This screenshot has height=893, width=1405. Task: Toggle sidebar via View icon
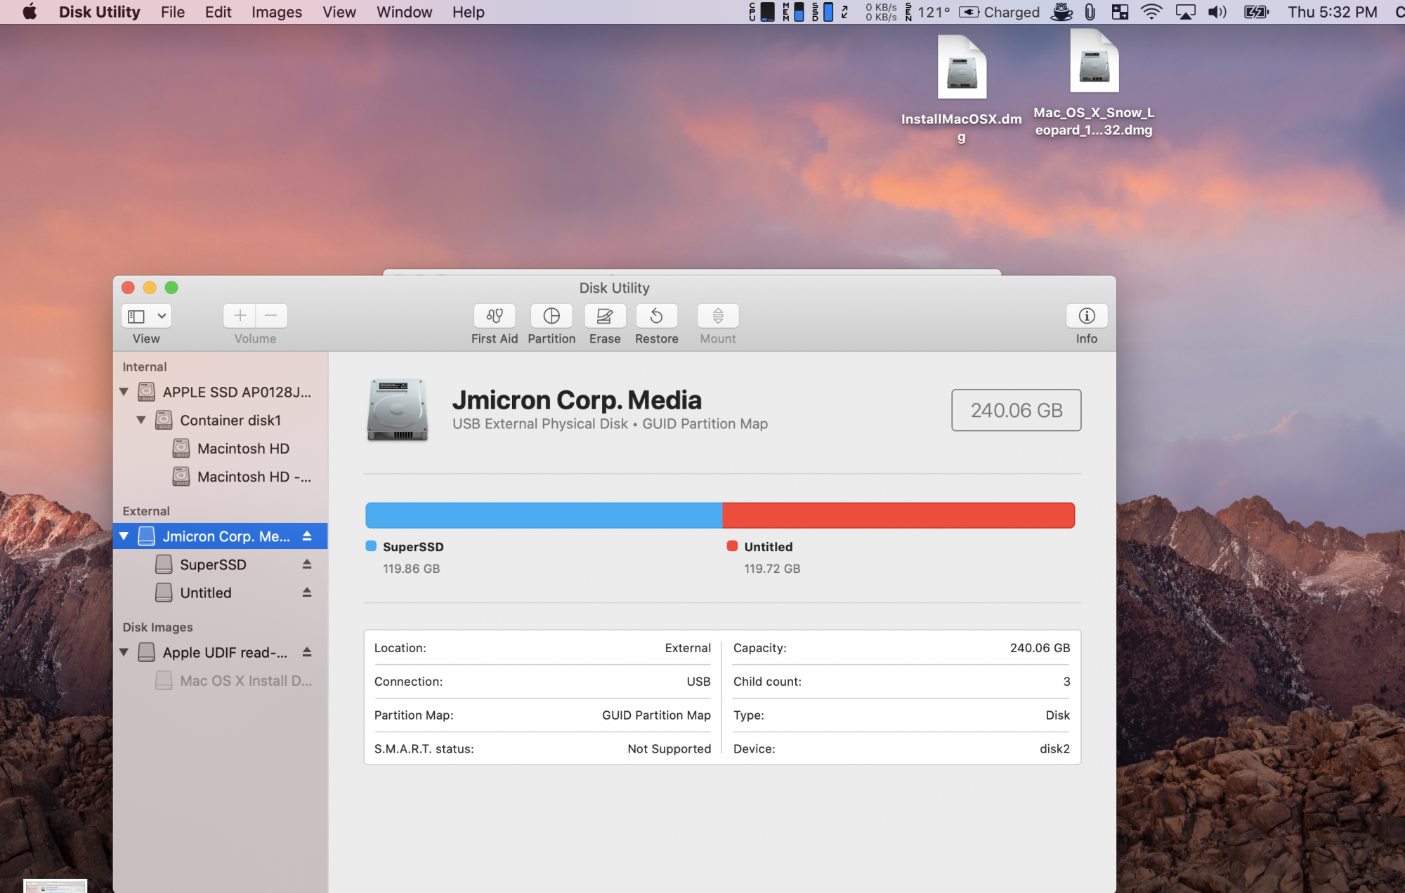pos(136,316)
